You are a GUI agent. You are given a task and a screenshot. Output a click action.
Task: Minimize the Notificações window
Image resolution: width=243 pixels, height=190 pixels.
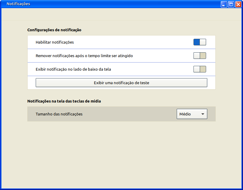coord(224,4)
